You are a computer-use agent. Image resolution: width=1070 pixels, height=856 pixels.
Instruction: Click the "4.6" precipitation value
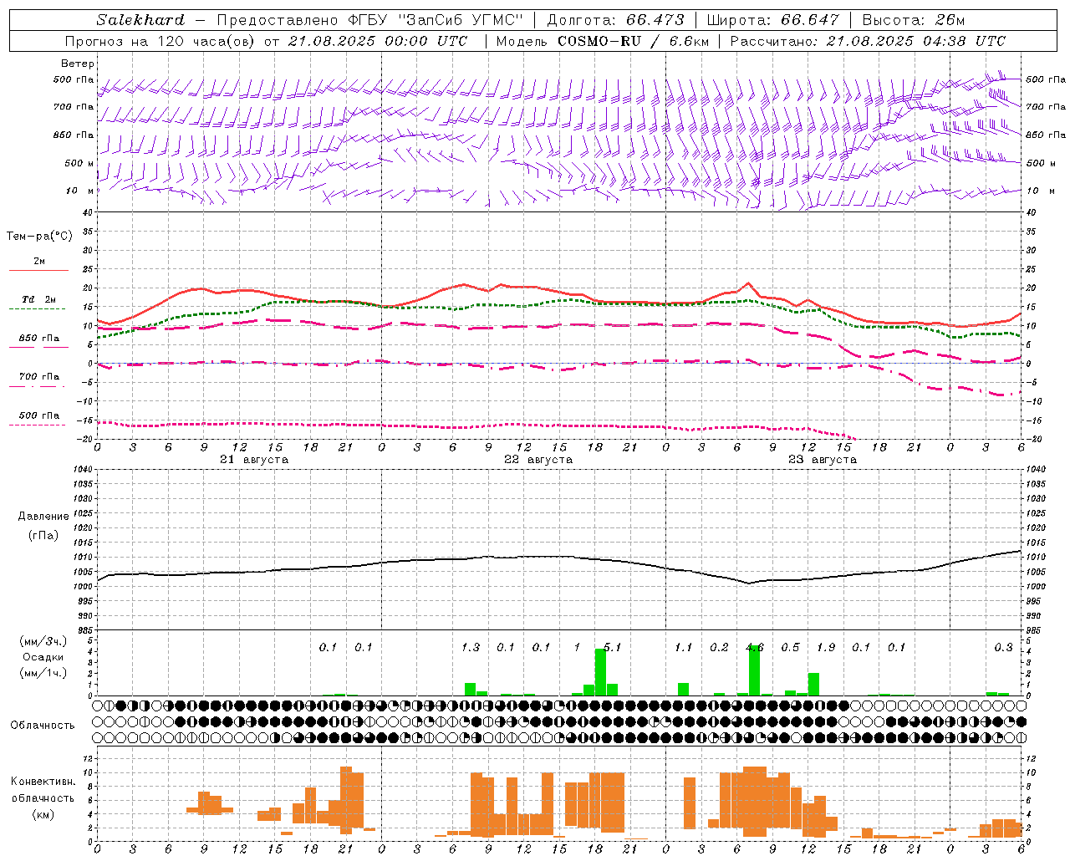(755, 647)
